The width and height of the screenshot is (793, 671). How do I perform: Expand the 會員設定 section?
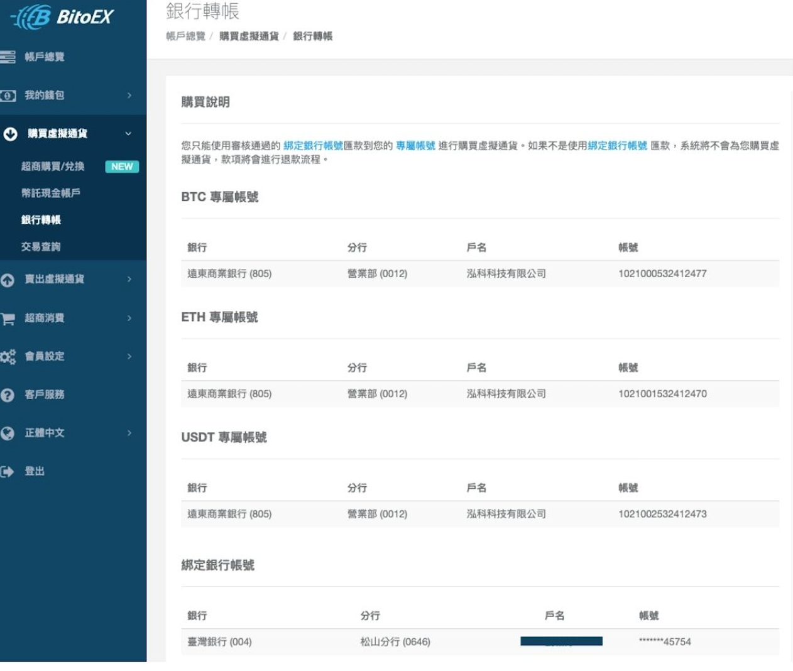pos(129,356)
